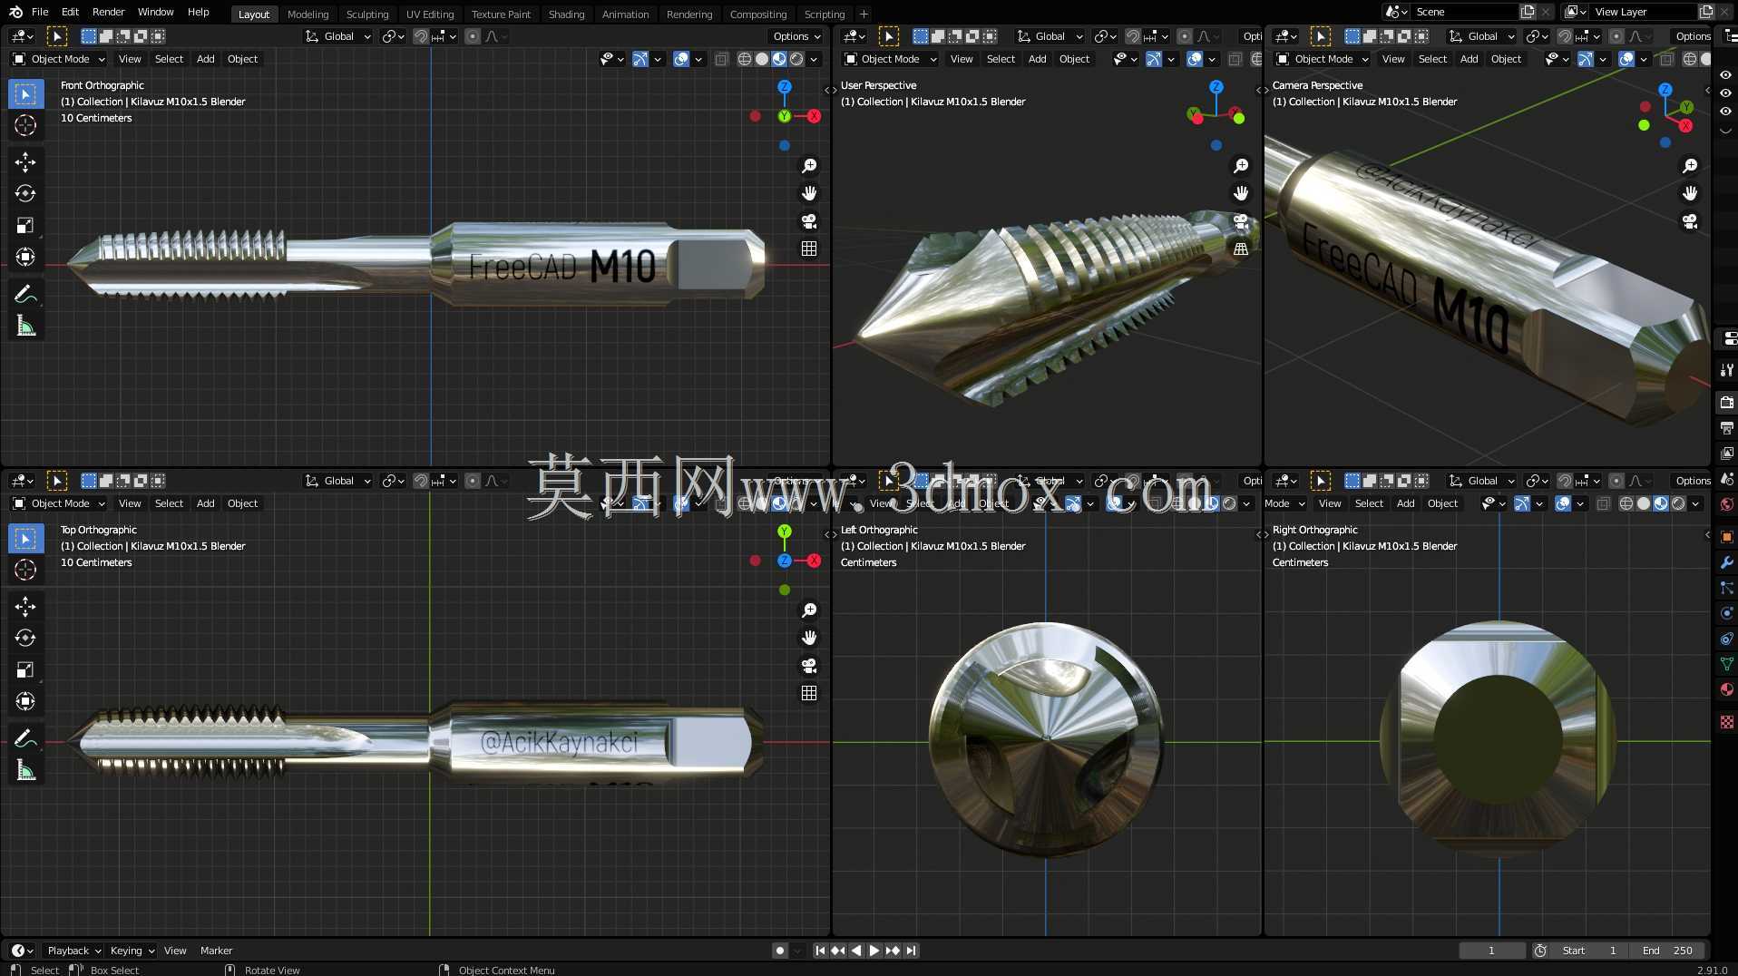Open Keying dropdown in timeline

point(132,951)
